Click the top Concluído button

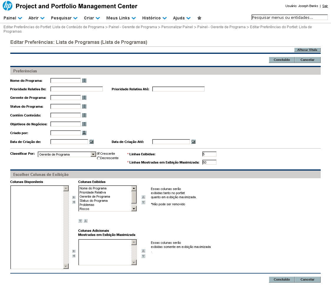282,60
